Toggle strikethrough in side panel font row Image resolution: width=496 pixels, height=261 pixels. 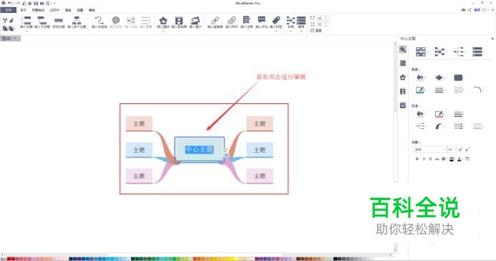pyautogui.click(x=437, y=158)
